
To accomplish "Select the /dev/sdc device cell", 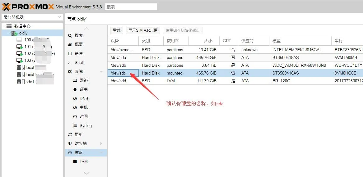I will pyautogui.click(x=123, y=73).
